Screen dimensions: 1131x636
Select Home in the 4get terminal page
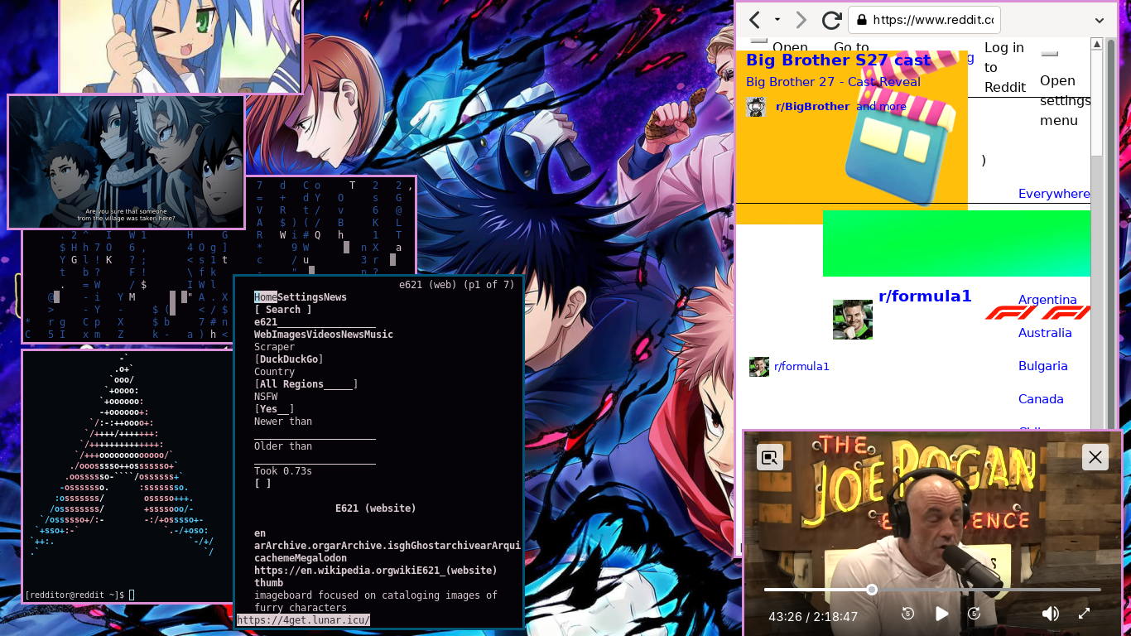(266, 297)
